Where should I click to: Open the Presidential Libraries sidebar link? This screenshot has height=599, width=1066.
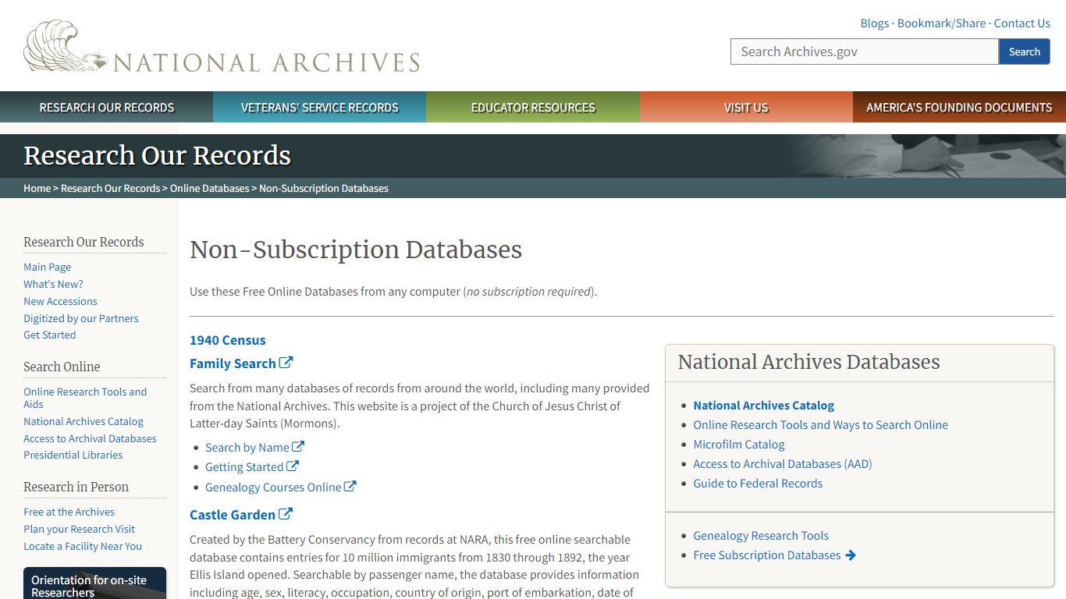73,455
